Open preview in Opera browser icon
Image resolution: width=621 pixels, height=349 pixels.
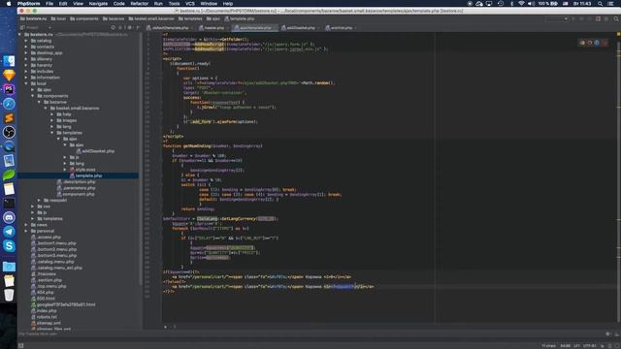[x=604, y=43]
